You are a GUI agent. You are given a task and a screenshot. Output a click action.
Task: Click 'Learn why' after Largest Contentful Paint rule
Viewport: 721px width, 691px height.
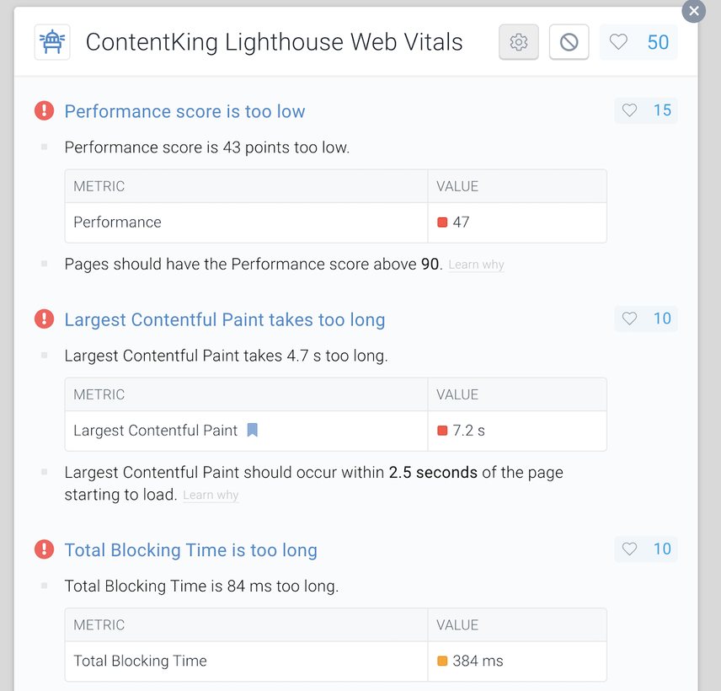click(211, 495)
